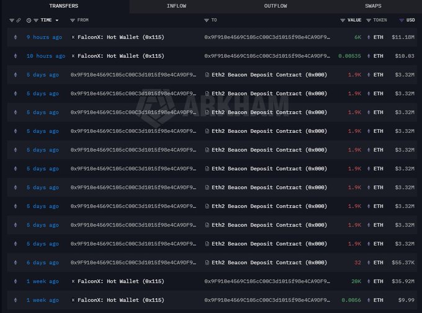Click Ethereum chain icon in 10 hours ago row

click(x=16, y=56)
